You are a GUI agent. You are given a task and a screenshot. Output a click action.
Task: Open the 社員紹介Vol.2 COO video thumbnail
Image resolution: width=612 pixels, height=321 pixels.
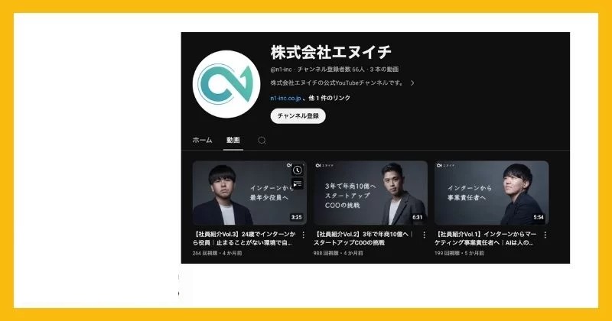coord(370,193)
